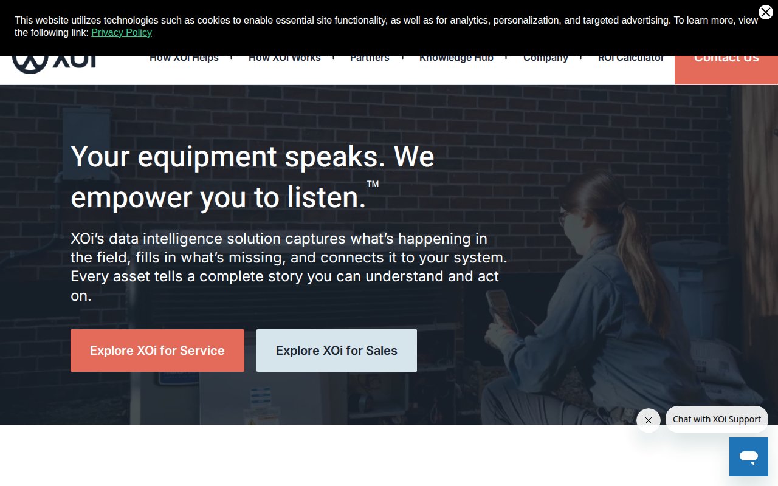Open the Knowledge Hub menu
Viewport: 778px width, 486px height.
point(456,60)
